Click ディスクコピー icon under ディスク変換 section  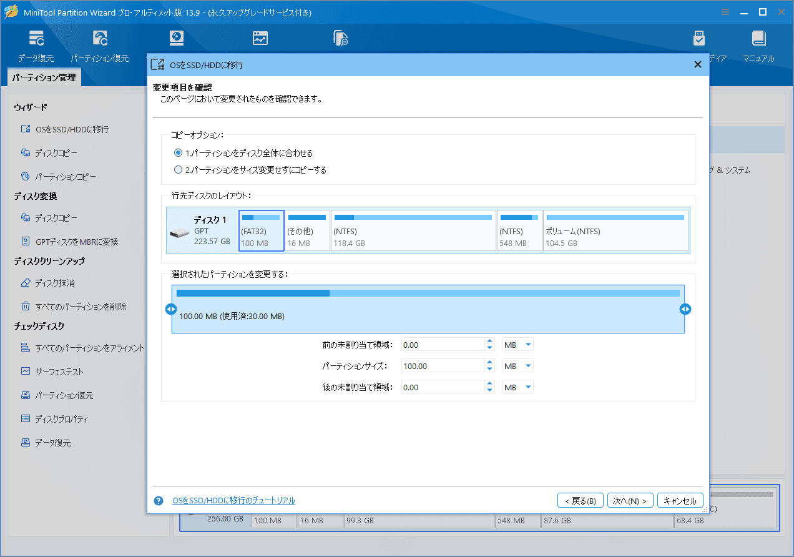point(26,218)
